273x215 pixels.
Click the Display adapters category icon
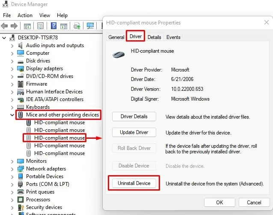[21, 69]
